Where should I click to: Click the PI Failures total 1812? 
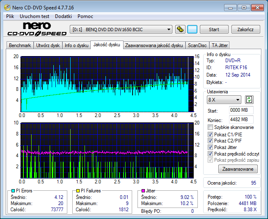click(x=124, y=210)
